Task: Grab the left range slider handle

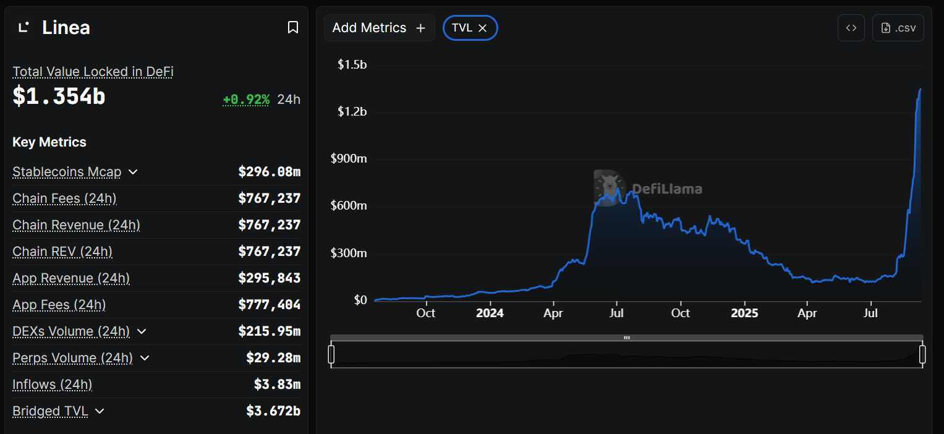Action: (331, 354)
